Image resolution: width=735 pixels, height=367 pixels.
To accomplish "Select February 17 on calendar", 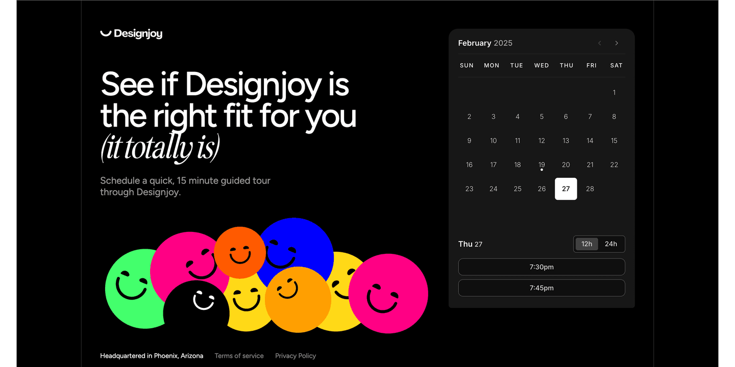I will point(494,165).
